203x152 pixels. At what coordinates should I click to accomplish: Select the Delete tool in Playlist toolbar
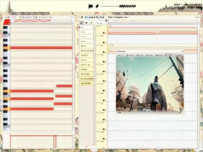pos(90,17)
